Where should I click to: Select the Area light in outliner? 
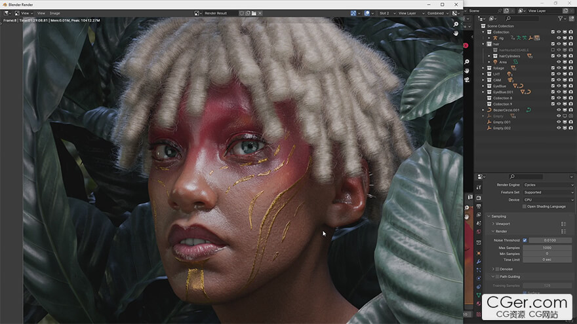tap(503, 62)
